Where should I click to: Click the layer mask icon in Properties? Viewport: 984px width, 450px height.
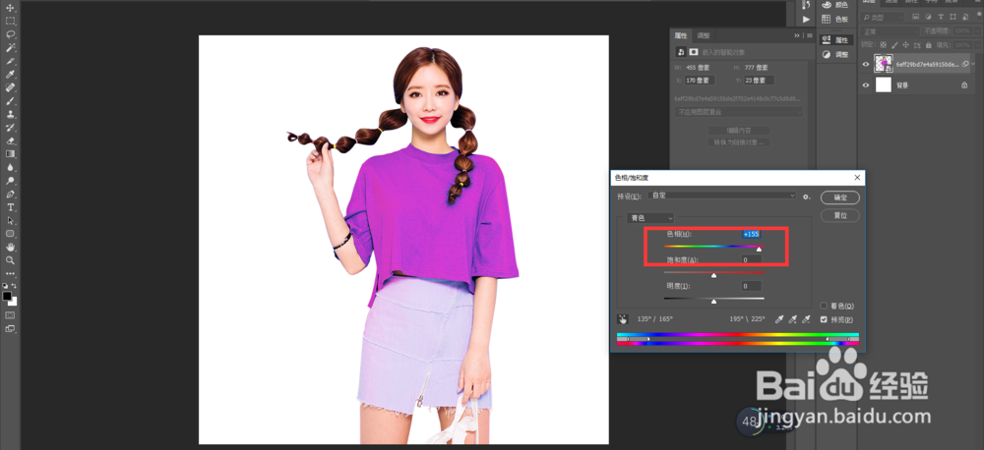(694, 52)
